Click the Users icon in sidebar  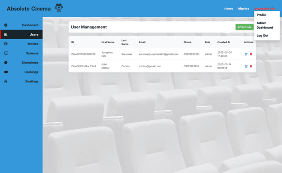pos(6,34)
